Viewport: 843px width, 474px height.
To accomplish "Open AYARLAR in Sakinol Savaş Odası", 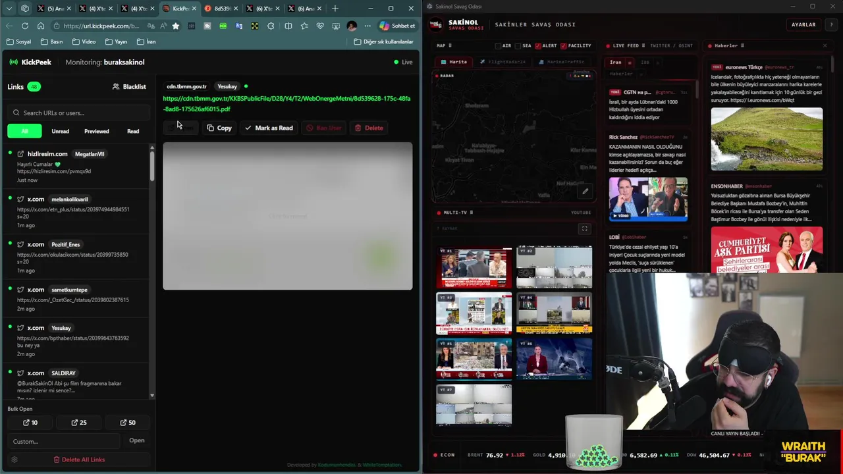I will pyautogui.click(x=803, y=24).
